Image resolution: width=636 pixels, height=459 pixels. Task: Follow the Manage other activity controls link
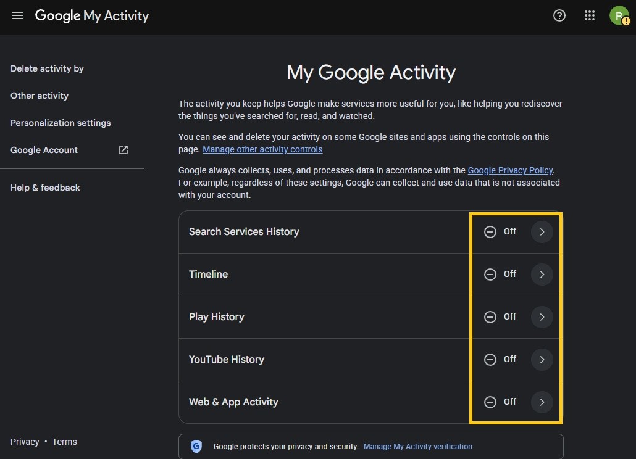(x=262, y=149)
